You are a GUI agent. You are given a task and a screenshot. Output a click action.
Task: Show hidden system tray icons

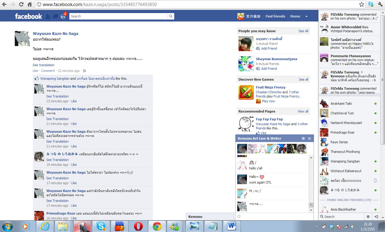click(317, 227)
